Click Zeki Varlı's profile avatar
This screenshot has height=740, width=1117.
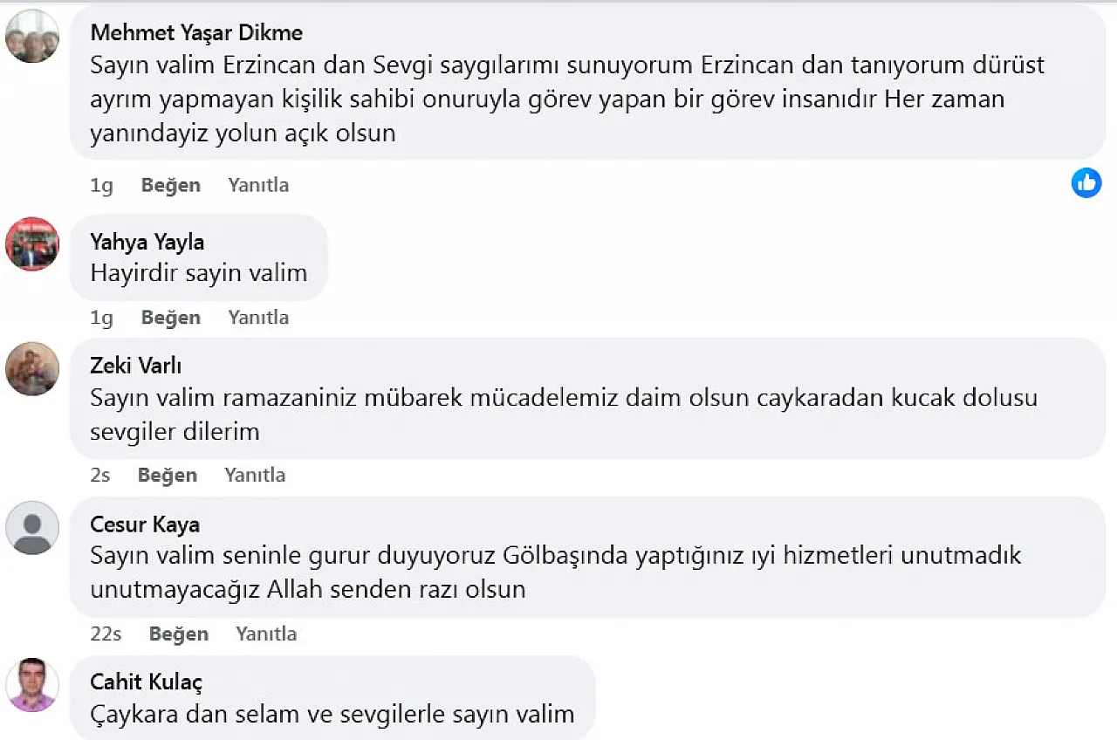pos(32,368)
